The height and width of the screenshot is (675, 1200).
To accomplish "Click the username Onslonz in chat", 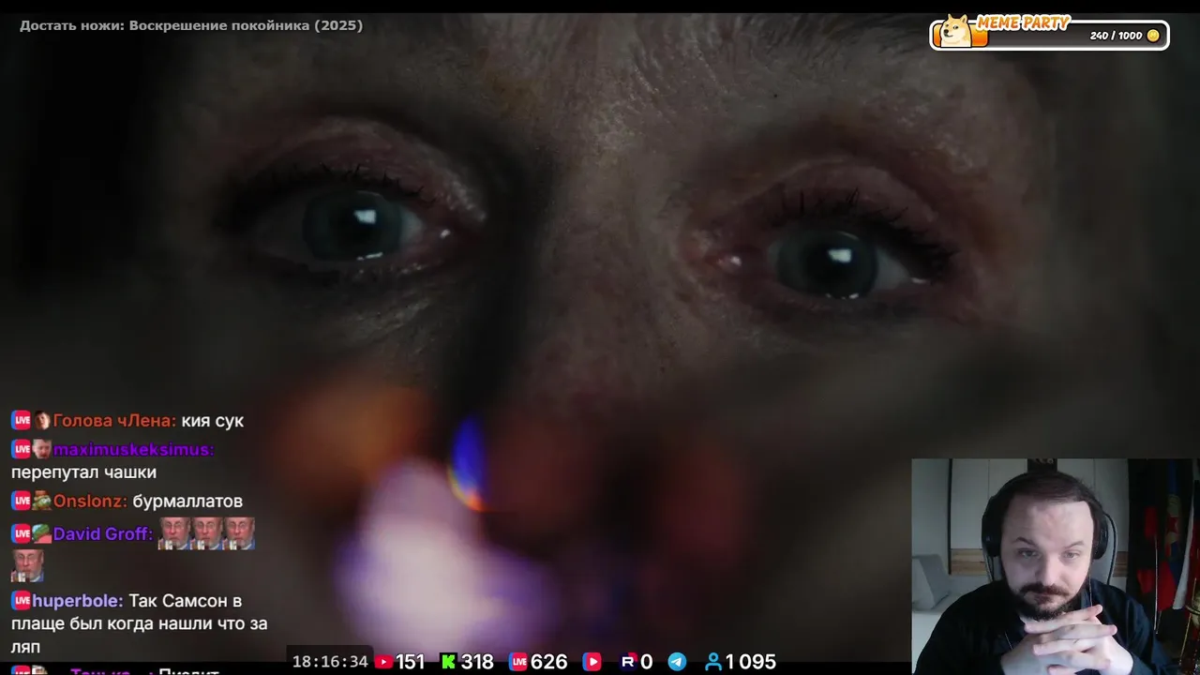I will [90, 502].
